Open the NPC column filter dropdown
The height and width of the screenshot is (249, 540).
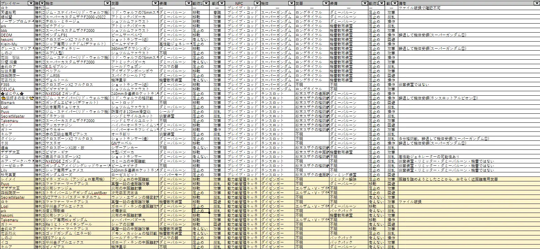[x=256, y=3]
